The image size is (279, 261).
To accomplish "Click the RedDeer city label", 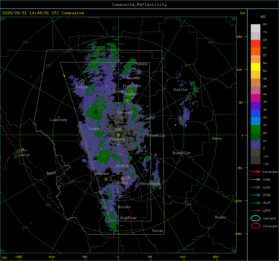I will coord(131,94).
